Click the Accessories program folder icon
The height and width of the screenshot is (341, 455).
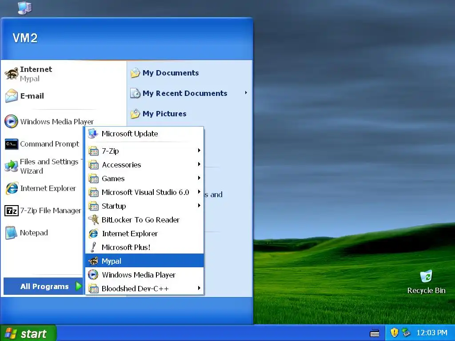(93, 165)
